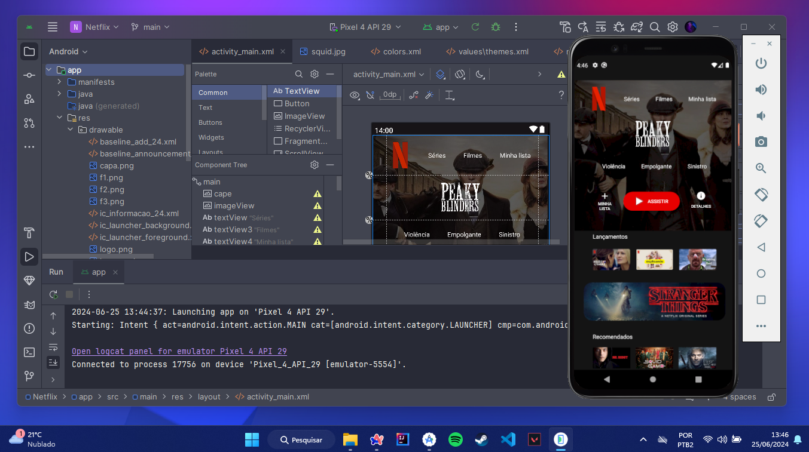Show more tool windows ellipsis in left sidebar
The width and height of the screenshot is (809, 452).
point(29,147)
